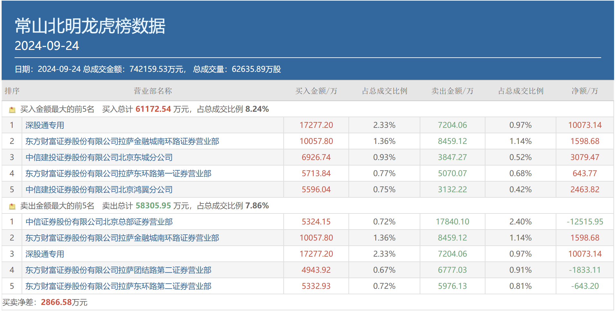The width and height of the screenshot is (616, 312).
Task: Click the 排序 column header
Action: [x=12, y=91]
